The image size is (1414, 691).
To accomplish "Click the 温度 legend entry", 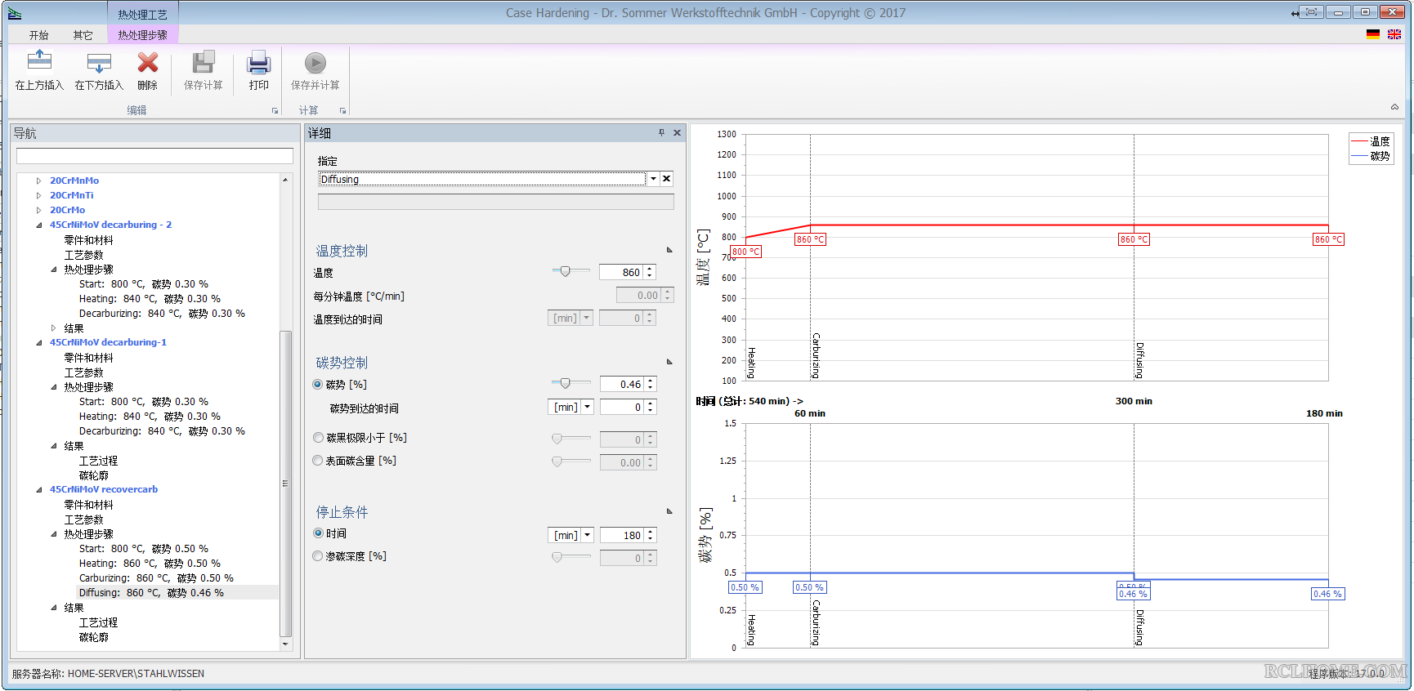I will pyautogui.click(x=1371, y=141).
